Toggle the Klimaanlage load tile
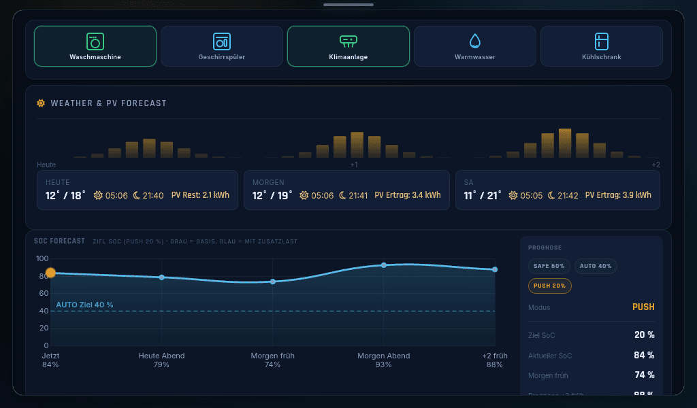 pyautogui.click(x=348, y=46)
